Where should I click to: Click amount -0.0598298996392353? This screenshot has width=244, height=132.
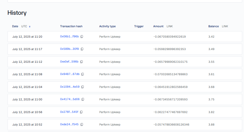pos(170,49)
